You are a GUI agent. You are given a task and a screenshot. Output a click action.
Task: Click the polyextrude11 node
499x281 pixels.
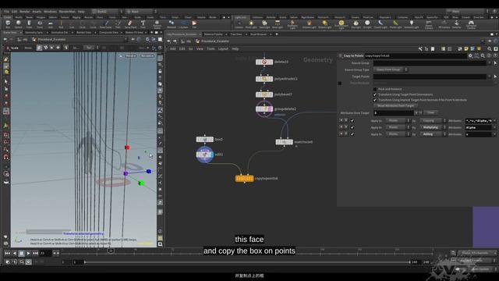click(264, 79)
